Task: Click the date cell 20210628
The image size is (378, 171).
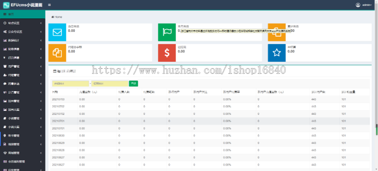Action: [58, 150]
